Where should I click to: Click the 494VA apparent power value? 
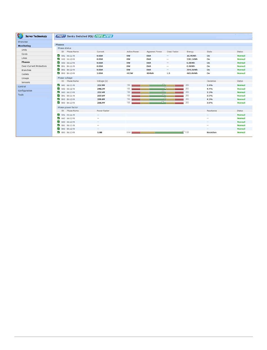(x=150, y=73)
